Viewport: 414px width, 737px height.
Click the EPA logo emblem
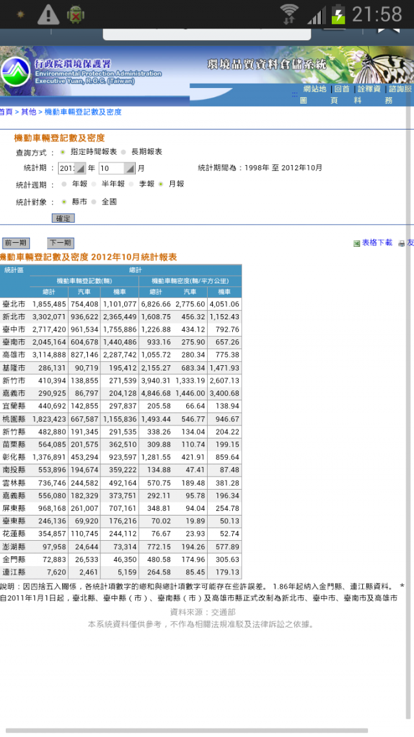pos(16,73)
